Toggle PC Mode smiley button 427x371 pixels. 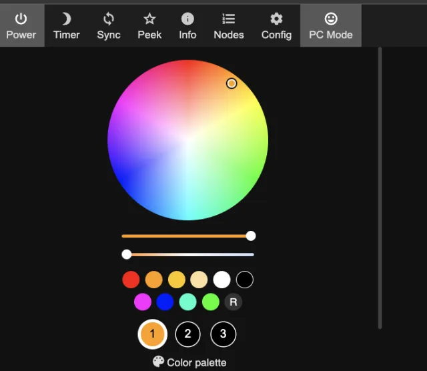tap(331, 25)
